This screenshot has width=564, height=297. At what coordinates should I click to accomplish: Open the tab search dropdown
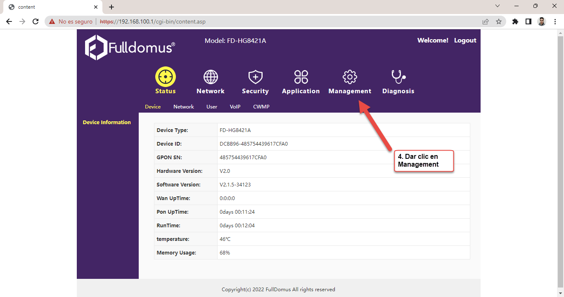(x=498, y=6)
